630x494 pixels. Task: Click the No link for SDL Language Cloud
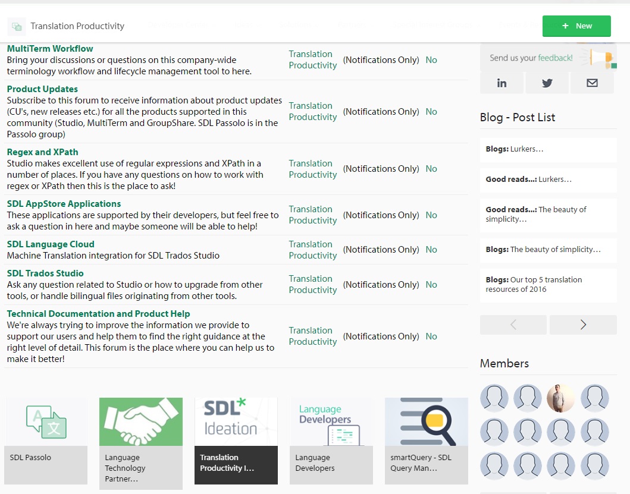click(x=431, y=250)
